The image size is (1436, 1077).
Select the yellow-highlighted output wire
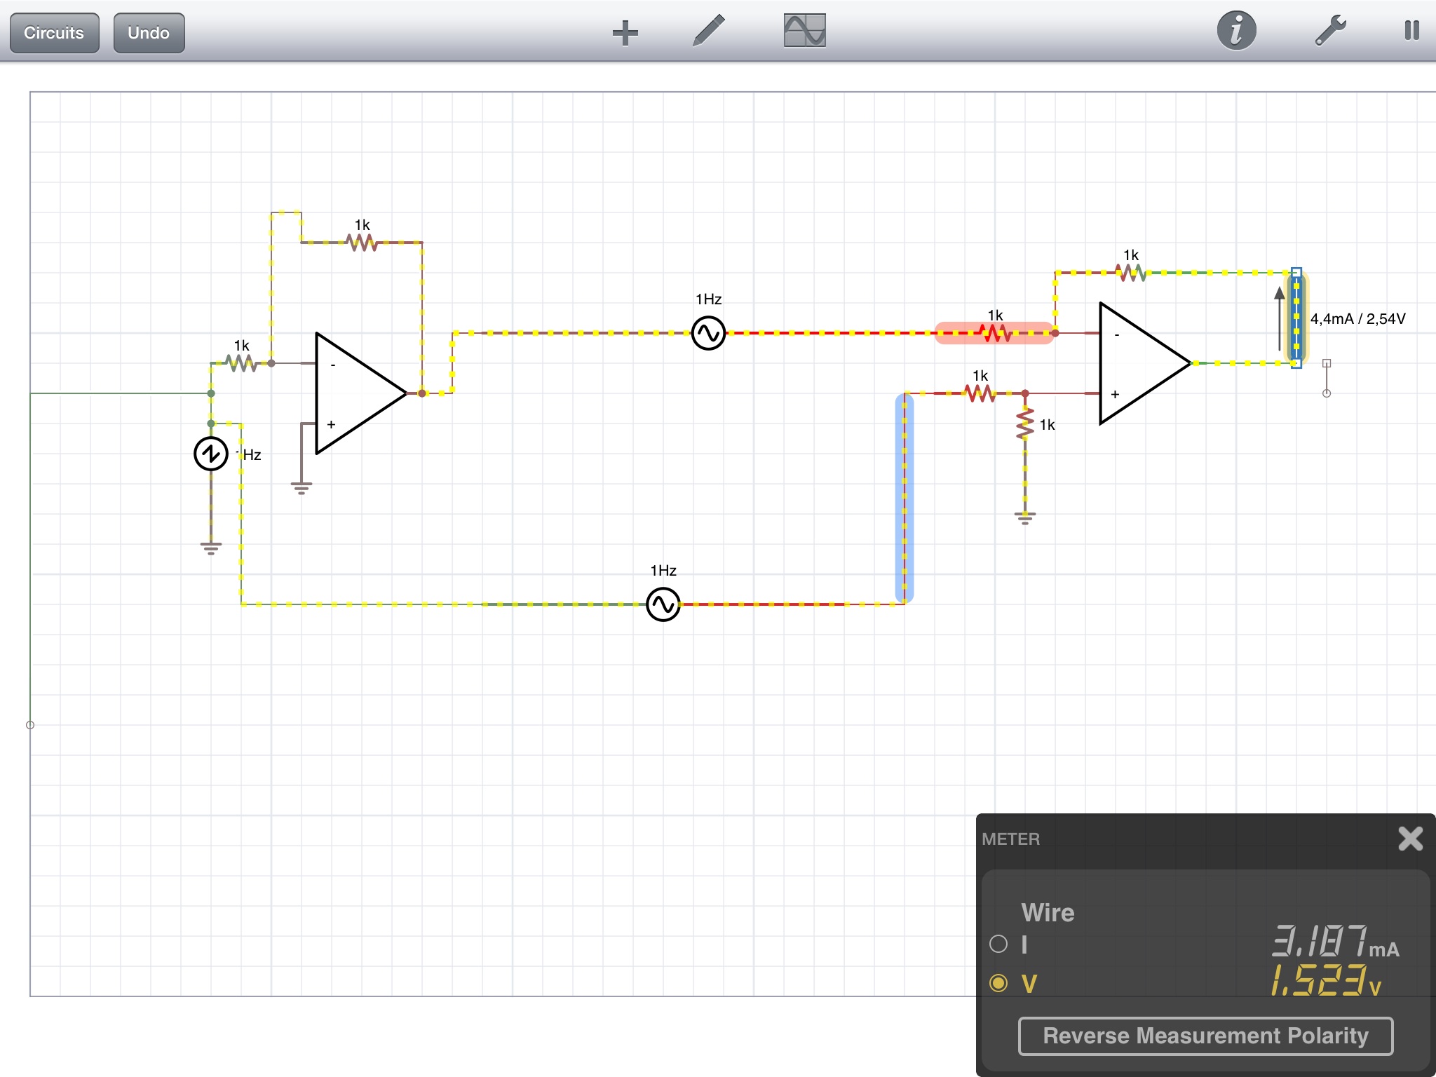(1296, 318)
